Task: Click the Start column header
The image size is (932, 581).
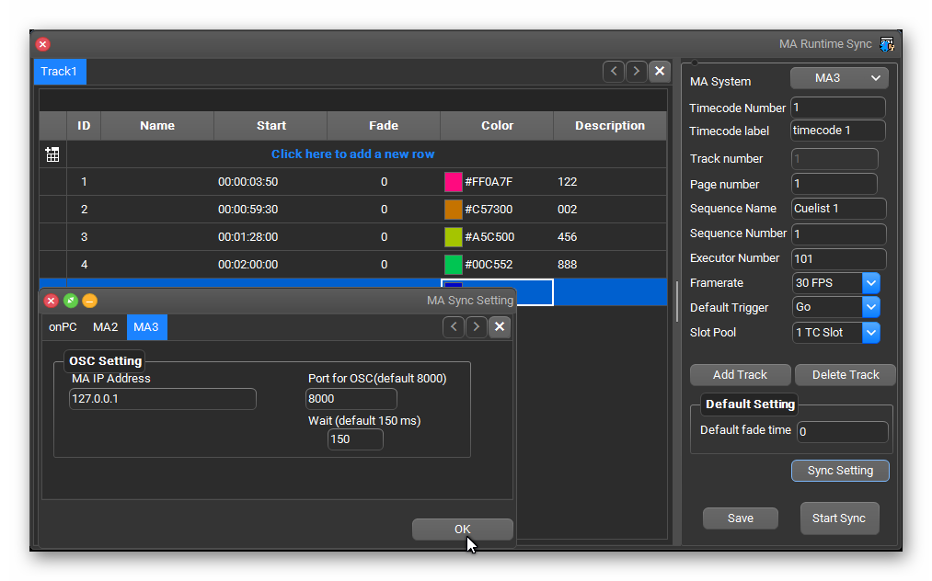Action: click(x=271, y=125)
